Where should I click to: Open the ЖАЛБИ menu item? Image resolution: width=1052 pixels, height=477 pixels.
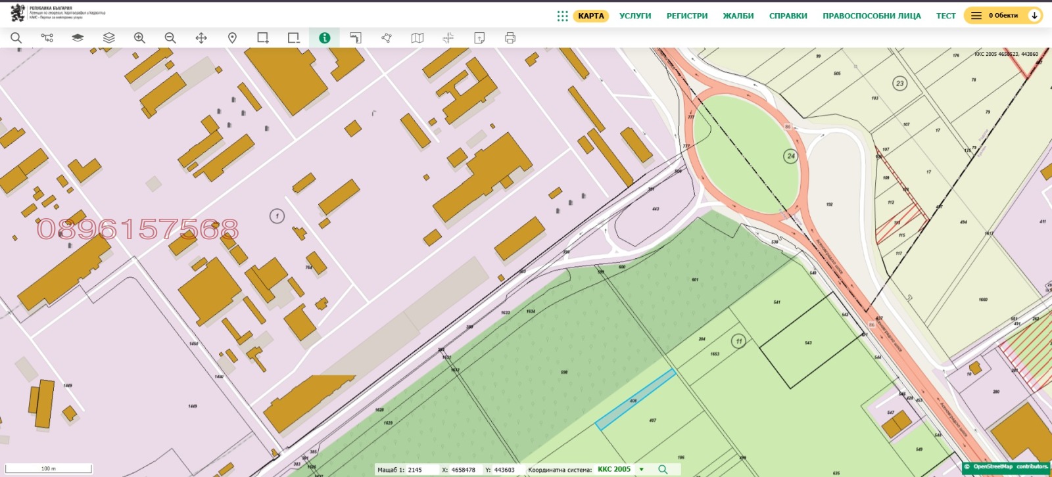[x=738, y=16]
